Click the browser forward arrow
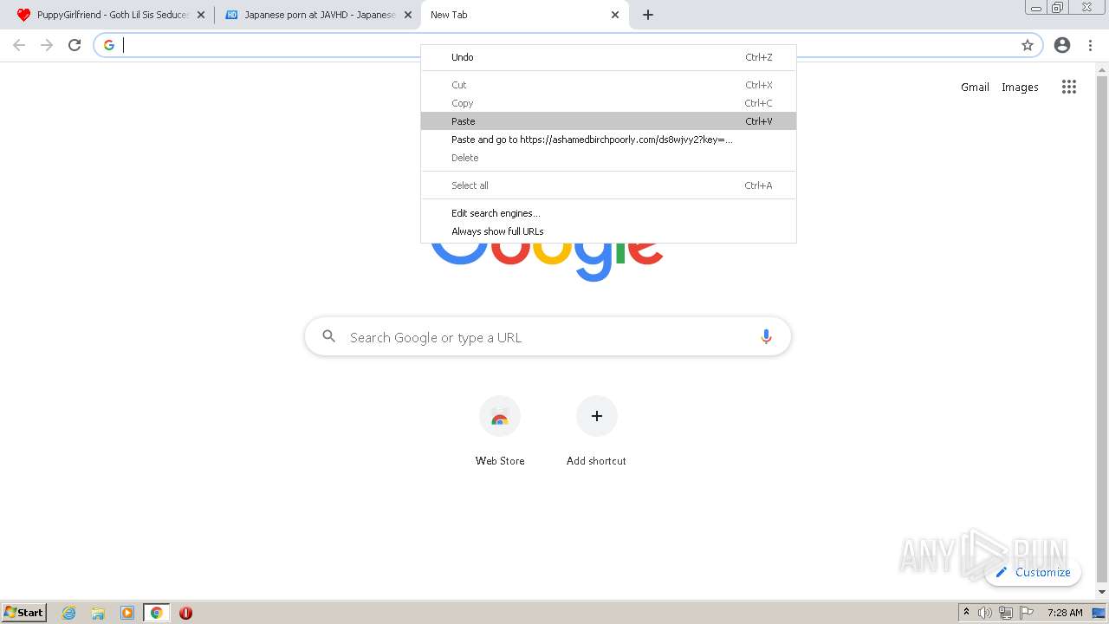This screenshot has height=624, width=1109. [47, 45]
